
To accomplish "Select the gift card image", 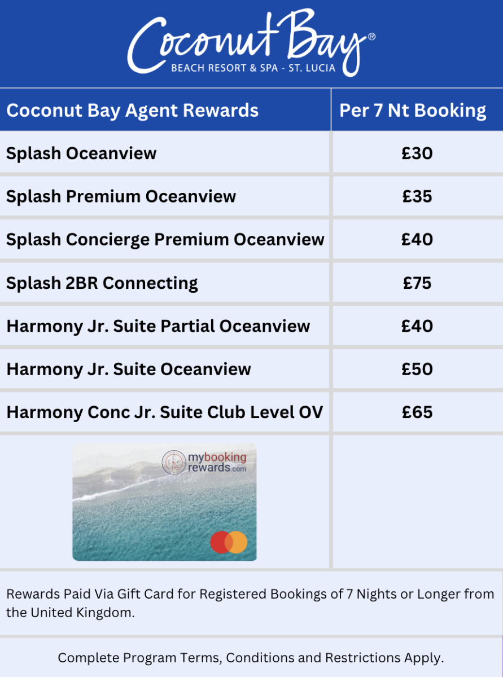I will pyautogui.click(x=164, y=502).
